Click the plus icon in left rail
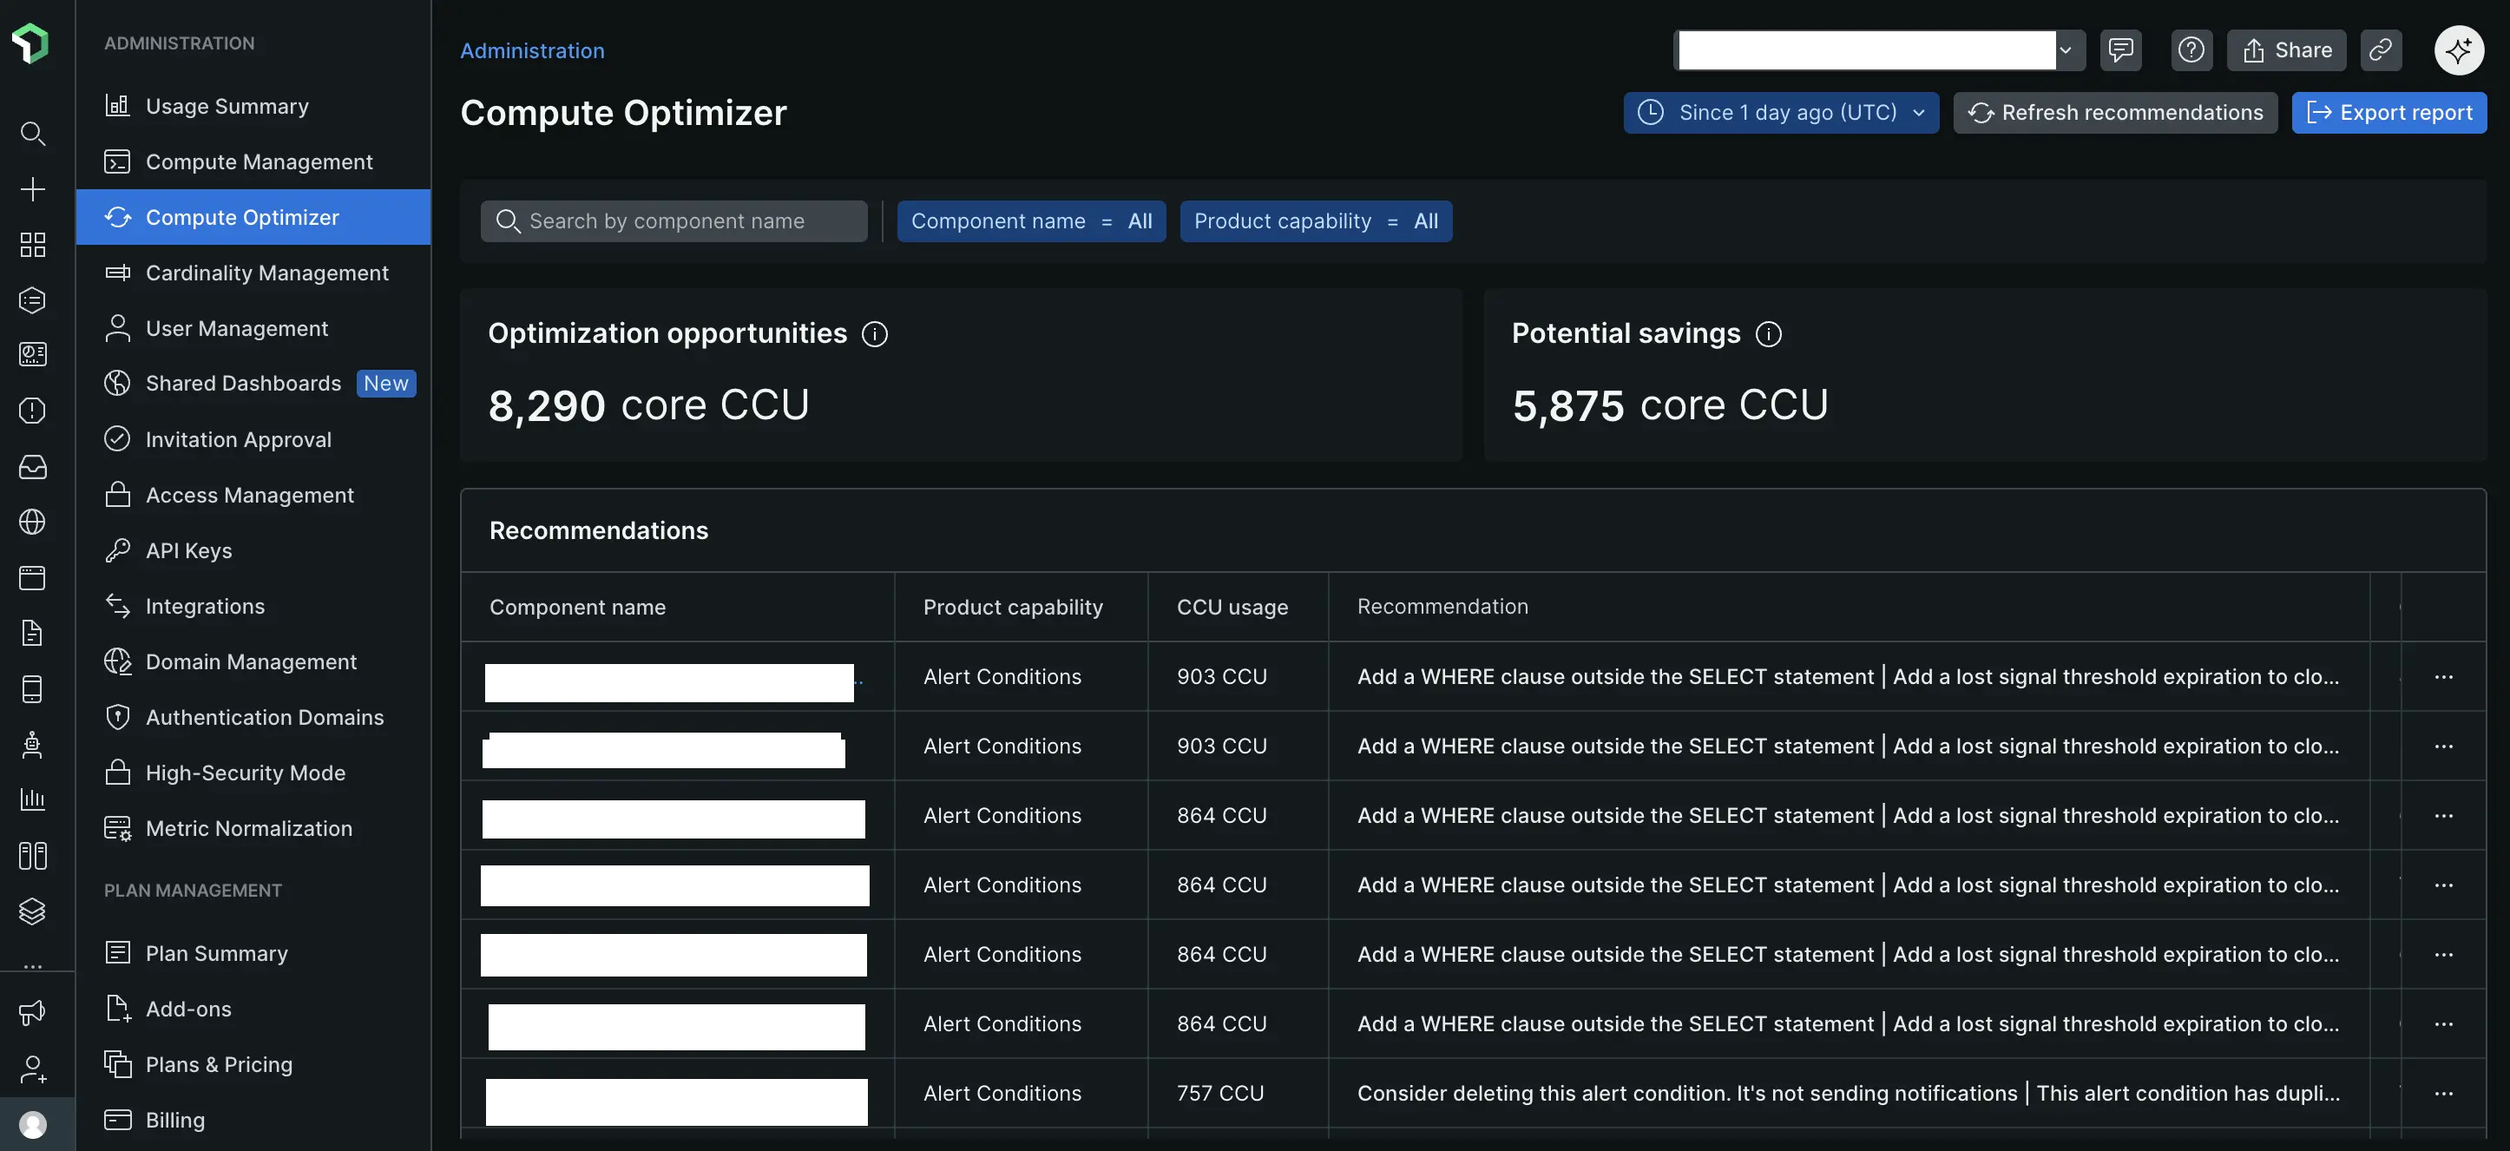Image resolution: width=2510 pixels, height=1151 pixels. click(x=32, y=189)
